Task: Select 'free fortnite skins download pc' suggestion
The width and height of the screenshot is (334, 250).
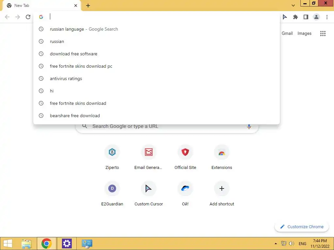Action: click(156, 66)
